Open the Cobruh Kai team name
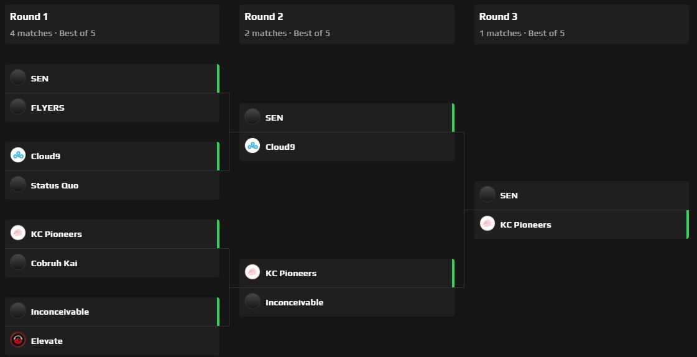 (54, 263)
